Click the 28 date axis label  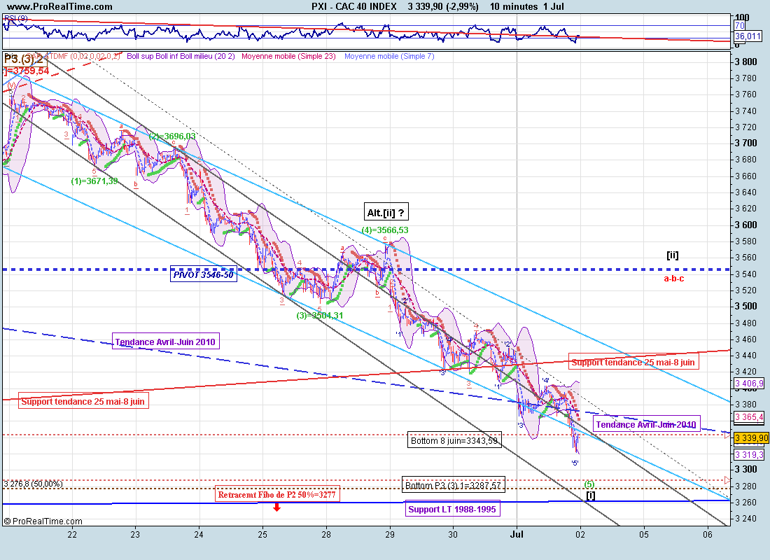click(326, 534)
